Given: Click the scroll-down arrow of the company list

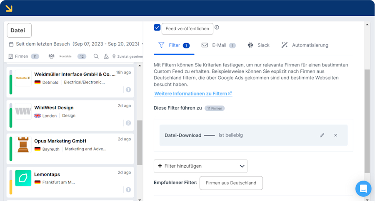Looking at the screenshot, I should (x=140, y=200).
